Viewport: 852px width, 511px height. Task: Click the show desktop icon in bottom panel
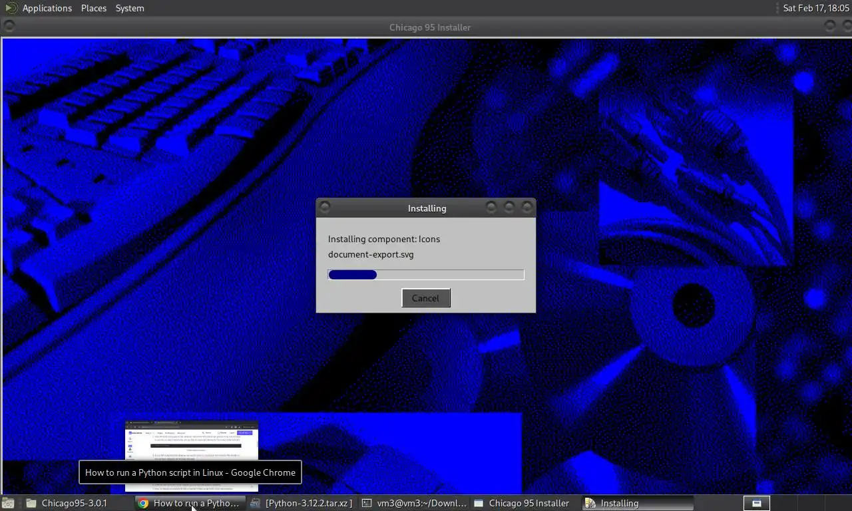click(7, 503)
